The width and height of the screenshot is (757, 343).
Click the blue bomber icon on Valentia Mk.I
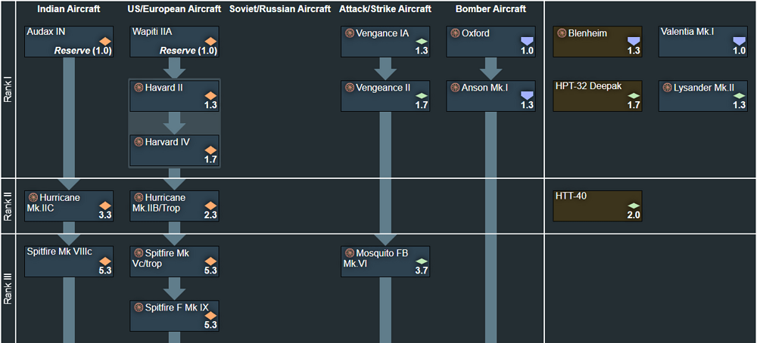pos(739,41)
